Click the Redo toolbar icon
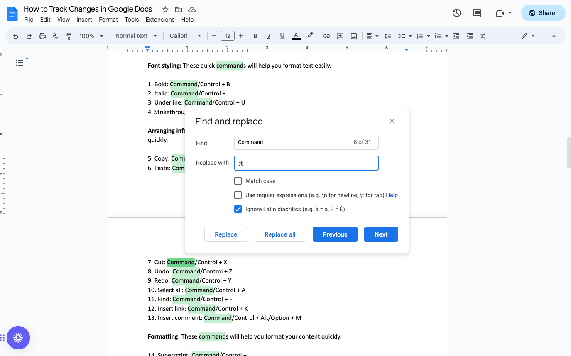This screenshot has width=571, height=356. click(x=29, y=36)
